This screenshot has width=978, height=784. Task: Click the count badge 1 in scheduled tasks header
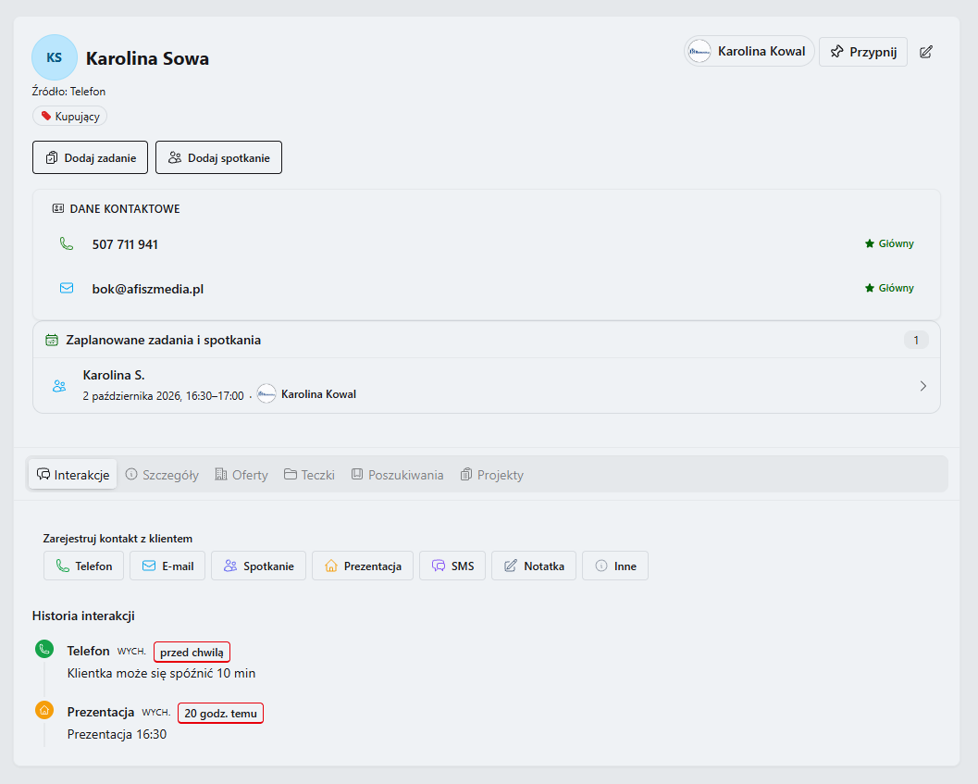(x=916, y=341)
